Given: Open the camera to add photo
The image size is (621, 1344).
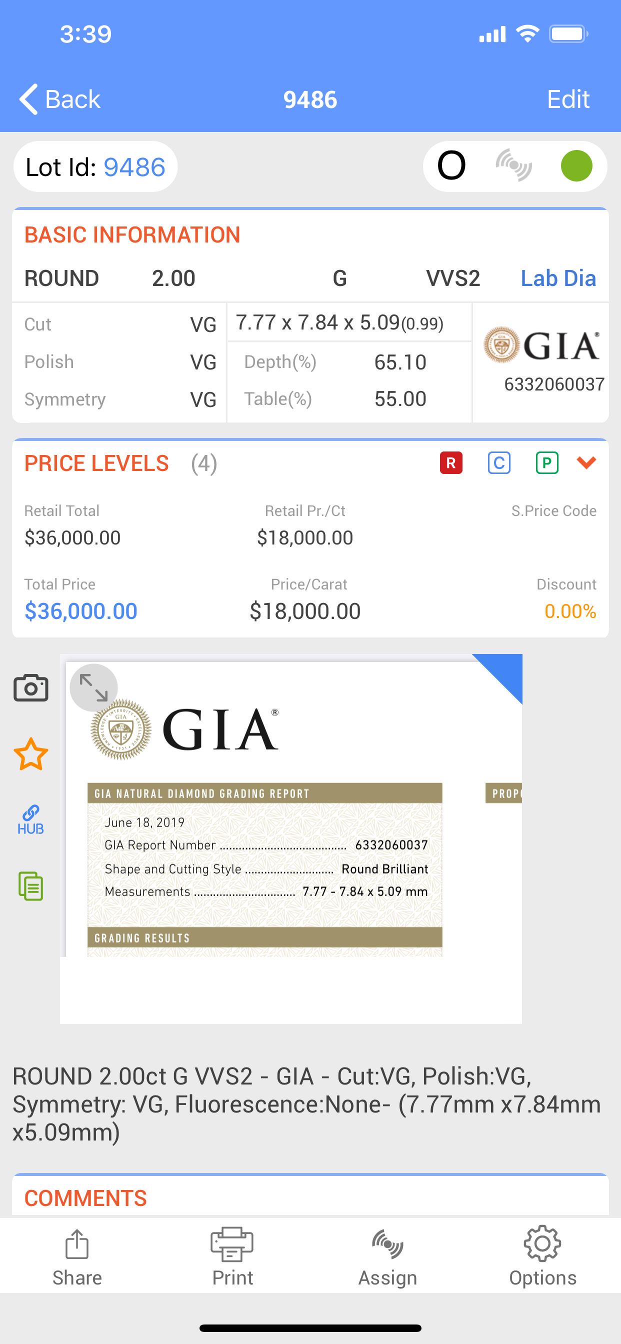Looking at the screenshot, I should 31,687.
